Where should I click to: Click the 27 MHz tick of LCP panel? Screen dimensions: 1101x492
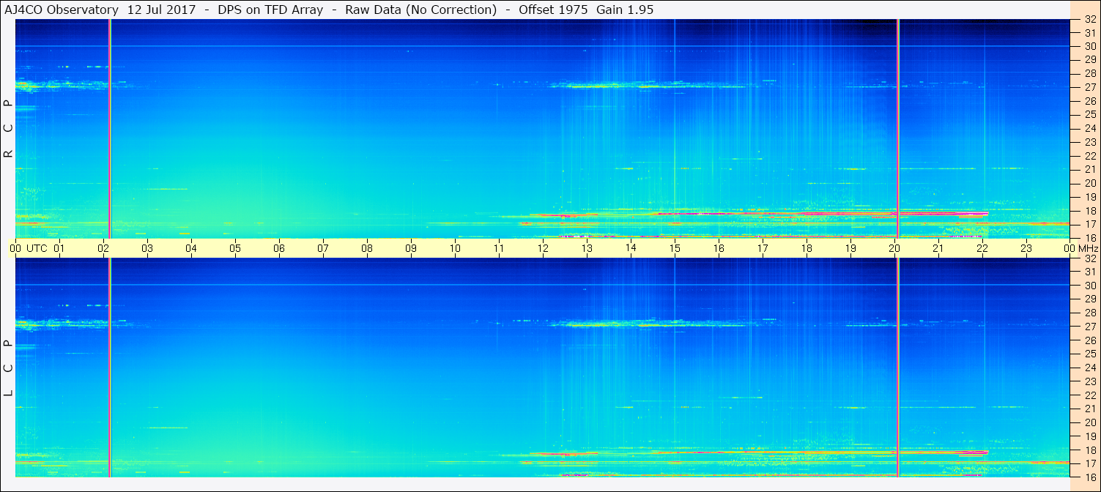[1089, 327]
